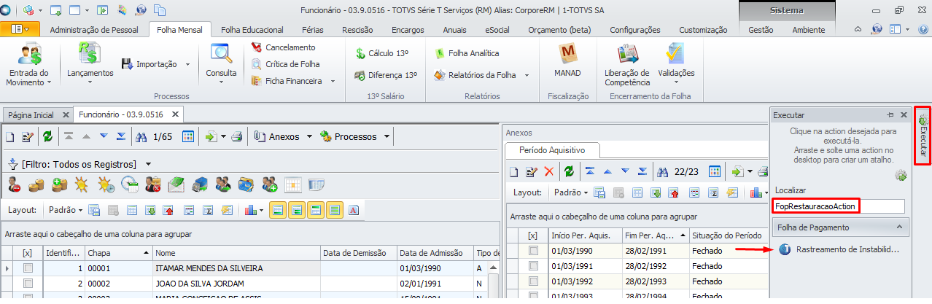Open the Relatórios da Folha dropdown
The image size is (932, 304).
coord(526,75)
